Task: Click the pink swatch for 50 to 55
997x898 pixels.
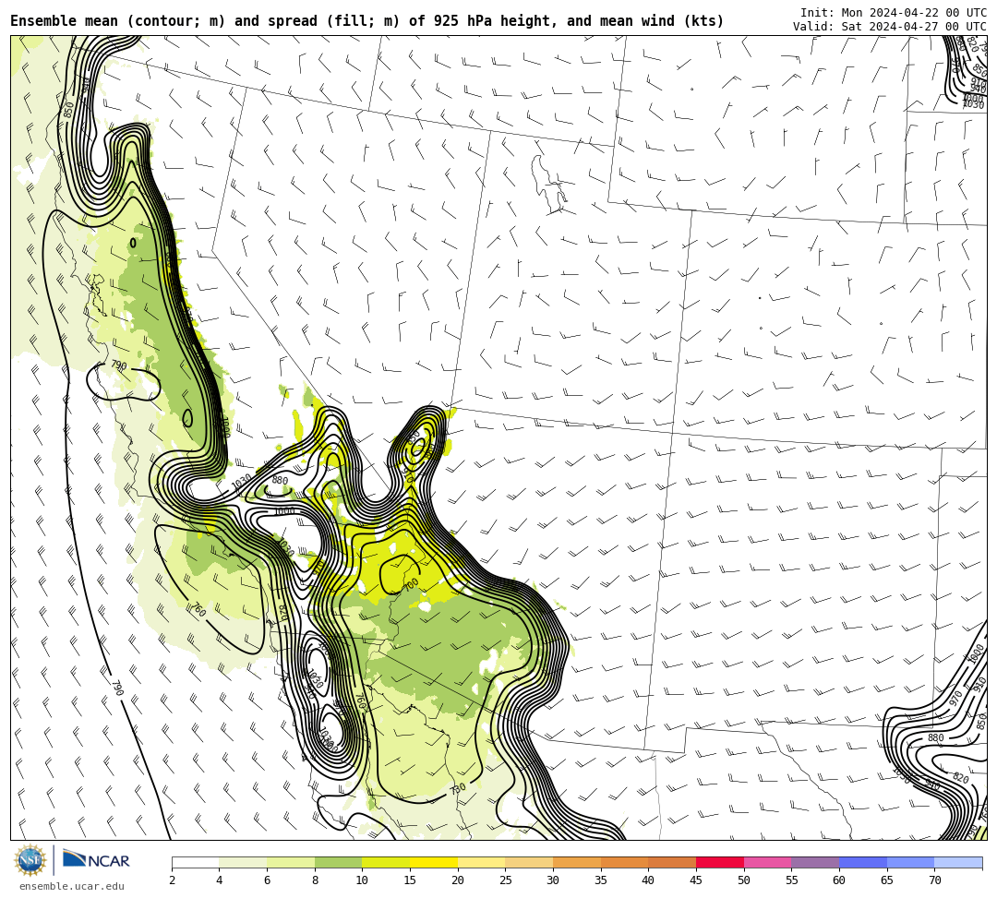Action: (x=767, y=862)
